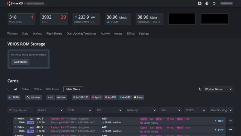Toggle the lolminer miner filter

[33, 97]
